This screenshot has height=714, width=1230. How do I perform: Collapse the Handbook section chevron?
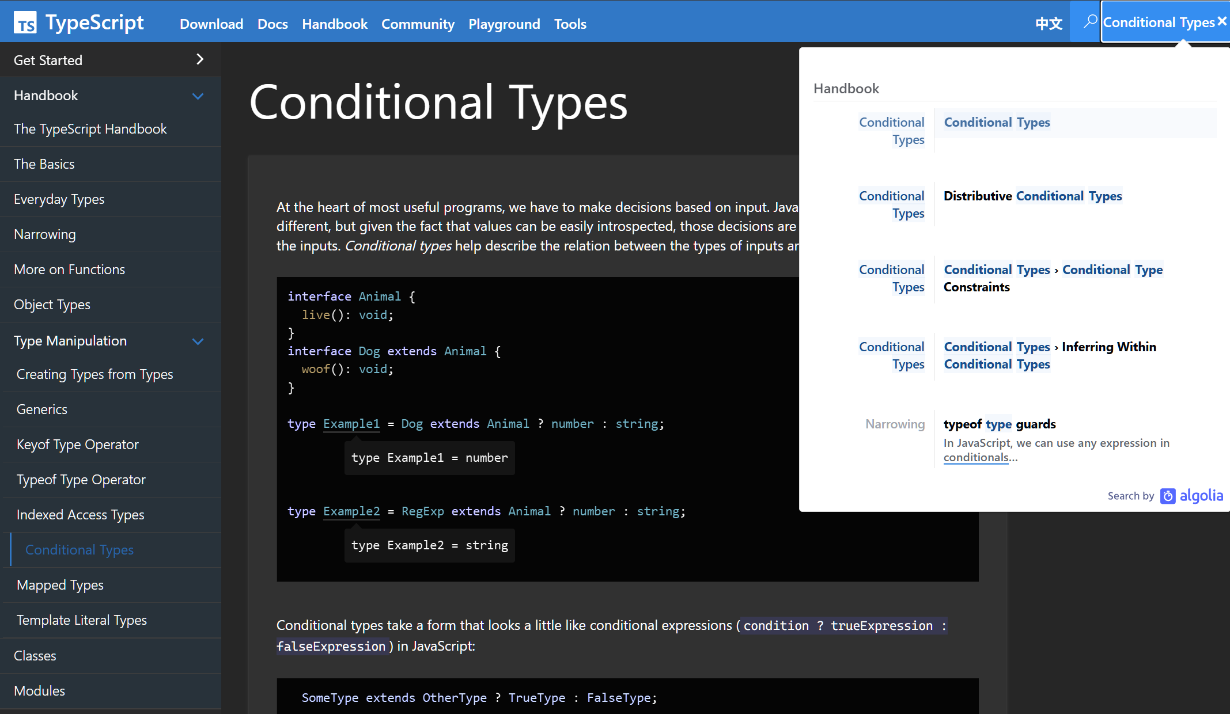198,96
